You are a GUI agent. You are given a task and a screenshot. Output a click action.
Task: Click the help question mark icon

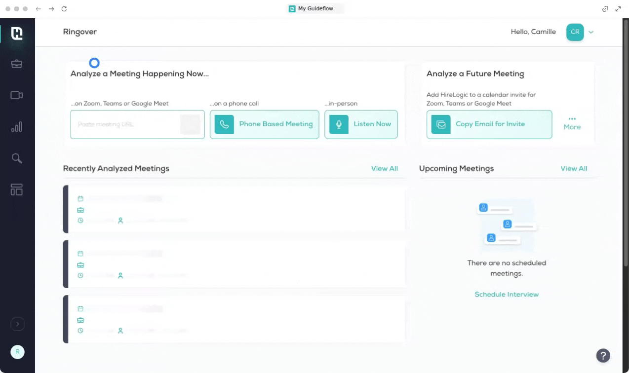[603, 355]
